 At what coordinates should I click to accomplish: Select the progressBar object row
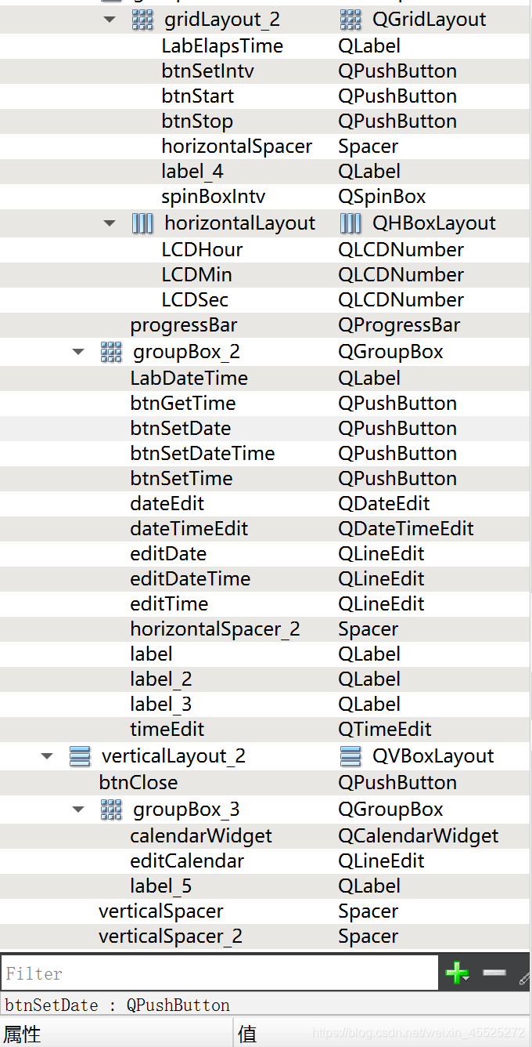[184, 325]
